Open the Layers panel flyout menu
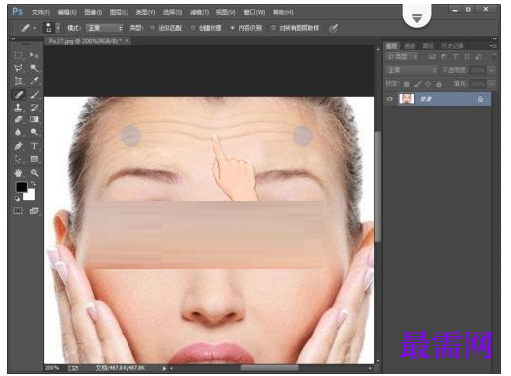 pos(493,46)
